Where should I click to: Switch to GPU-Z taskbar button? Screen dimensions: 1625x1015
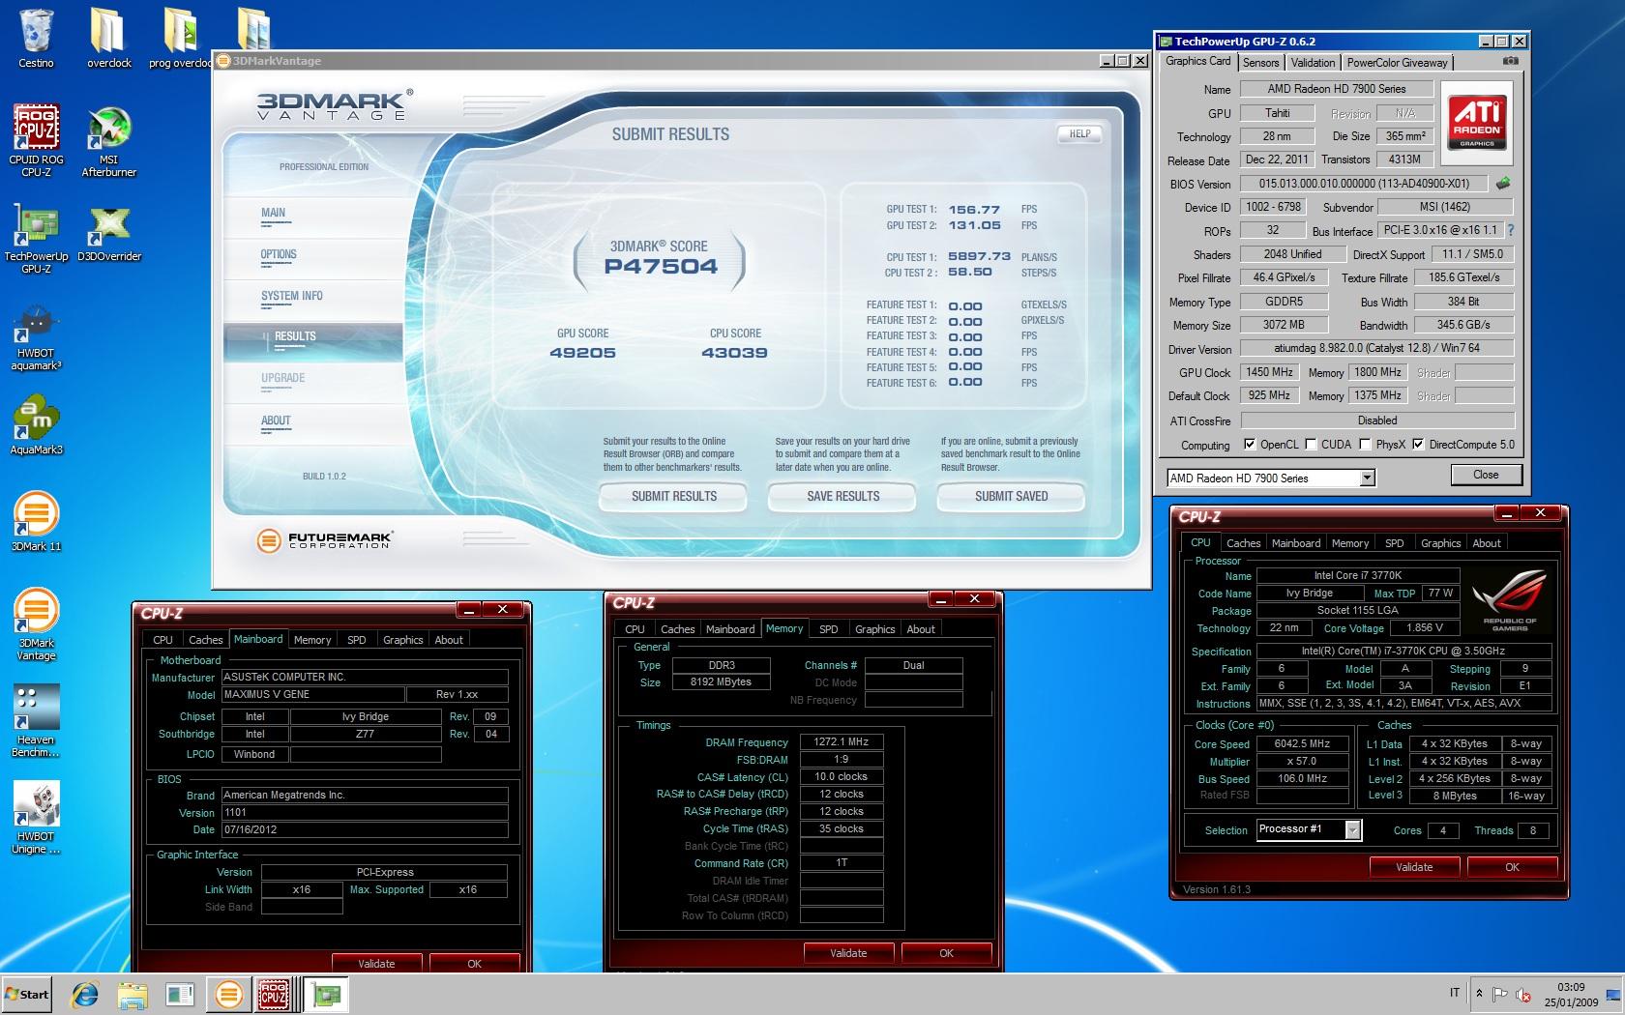pyautogui.click(x=326, y=994)
